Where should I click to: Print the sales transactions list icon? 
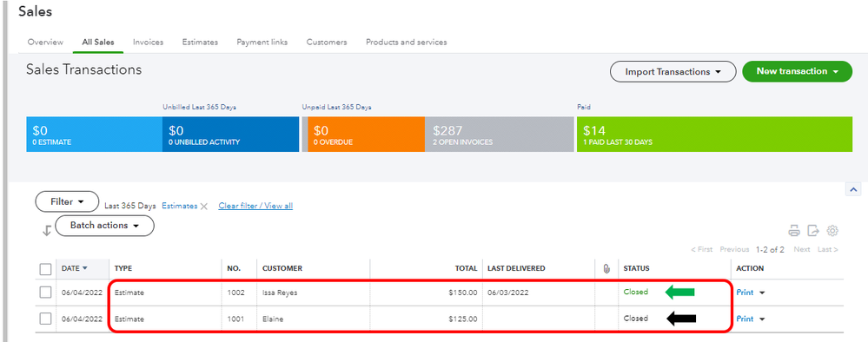coord(794,231)
